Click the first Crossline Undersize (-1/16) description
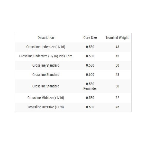 (x=46, y=47)
